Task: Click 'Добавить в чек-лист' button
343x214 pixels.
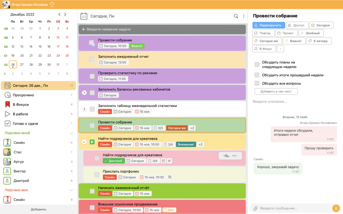Action: [276, 91]
